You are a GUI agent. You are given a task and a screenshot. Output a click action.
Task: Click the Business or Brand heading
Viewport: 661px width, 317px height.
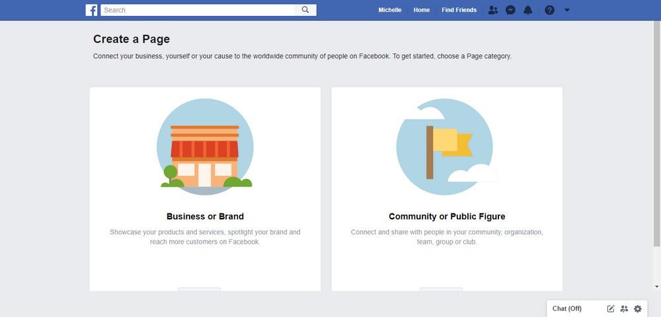tap(206, 217)
